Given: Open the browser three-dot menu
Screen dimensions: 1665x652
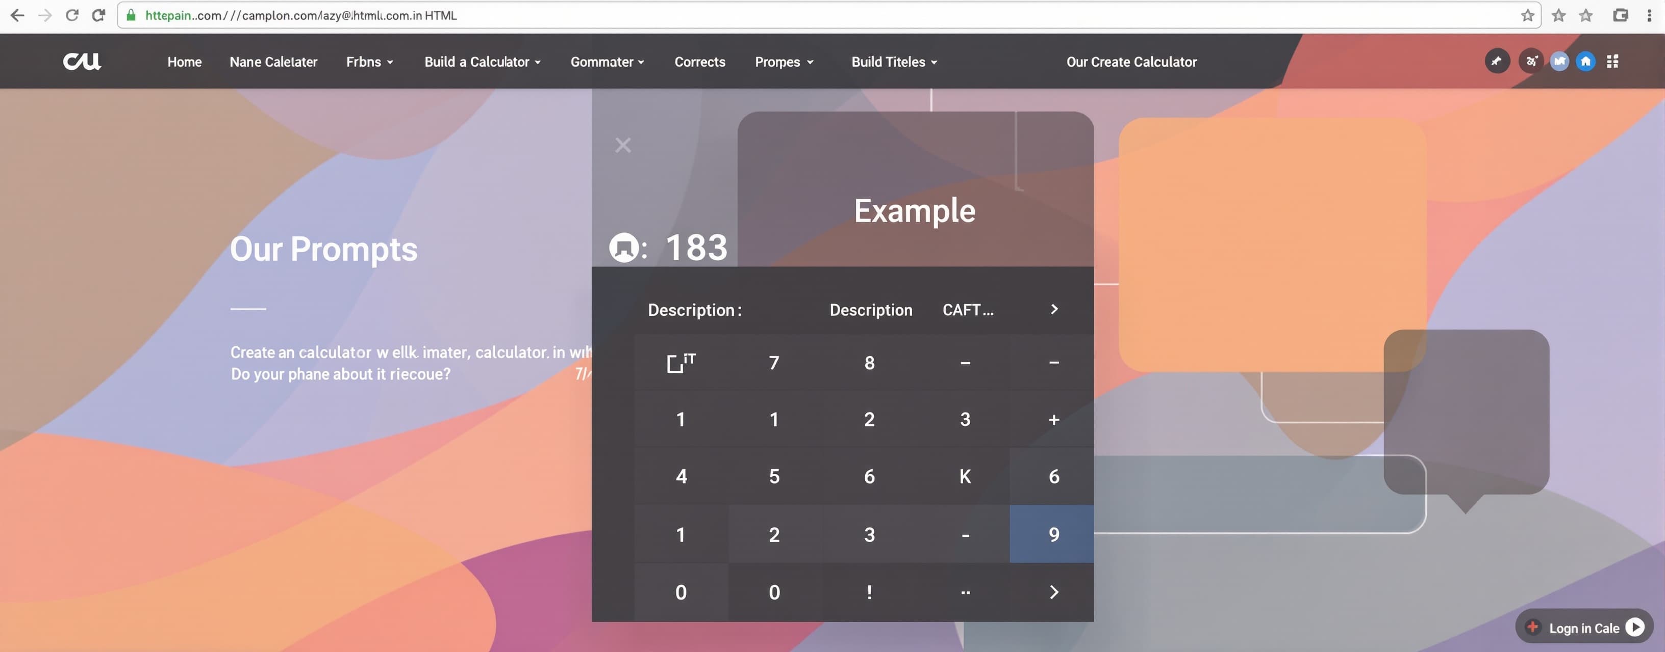Looking at the screenshot, I should click(1649, 15).
